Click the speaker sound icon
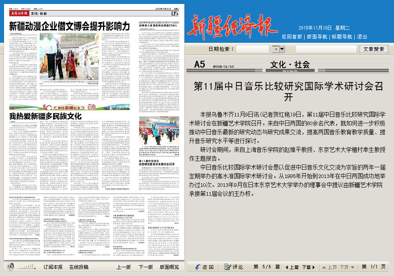Screen dimensions: 394x276 pyautogui.click(x=11, y=267)
